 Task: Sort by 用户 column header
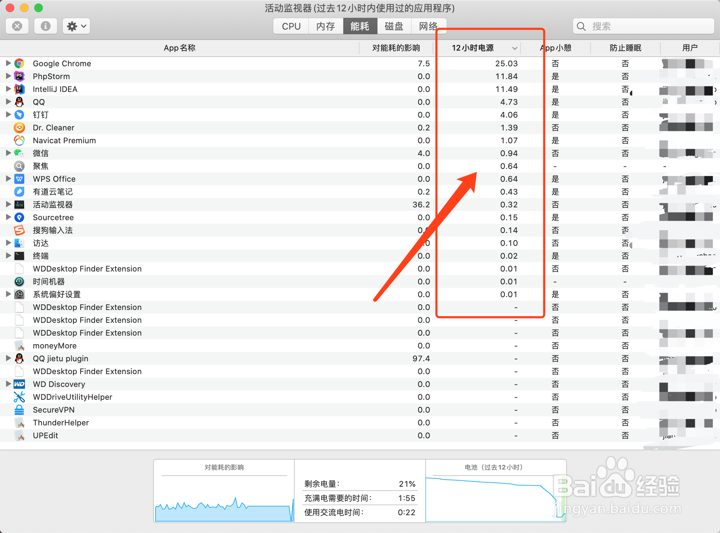coord(690,48)
